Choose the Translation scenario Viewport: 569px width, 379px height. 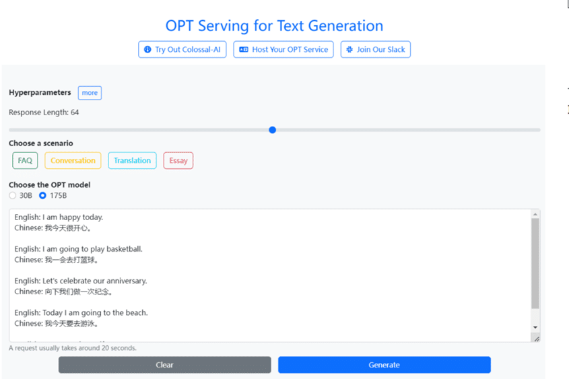[132, 161]
